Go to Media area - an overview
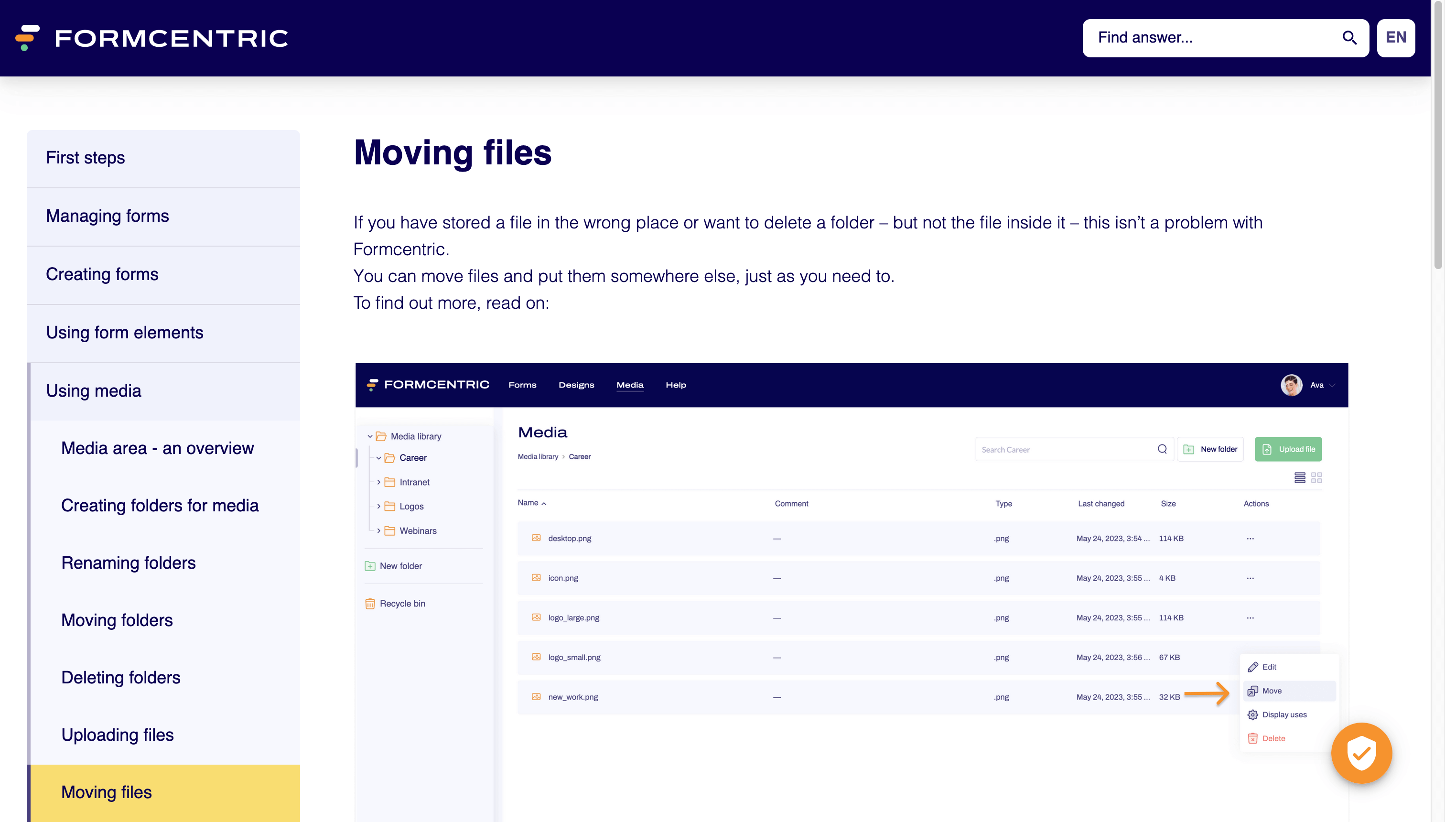The image size is (1445, 822). pos(158,448)
